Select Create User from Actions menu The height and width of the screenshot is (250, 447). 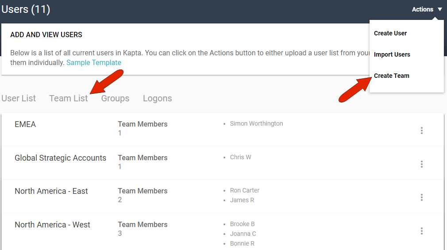pyautogui.click(x=390, y=33)
